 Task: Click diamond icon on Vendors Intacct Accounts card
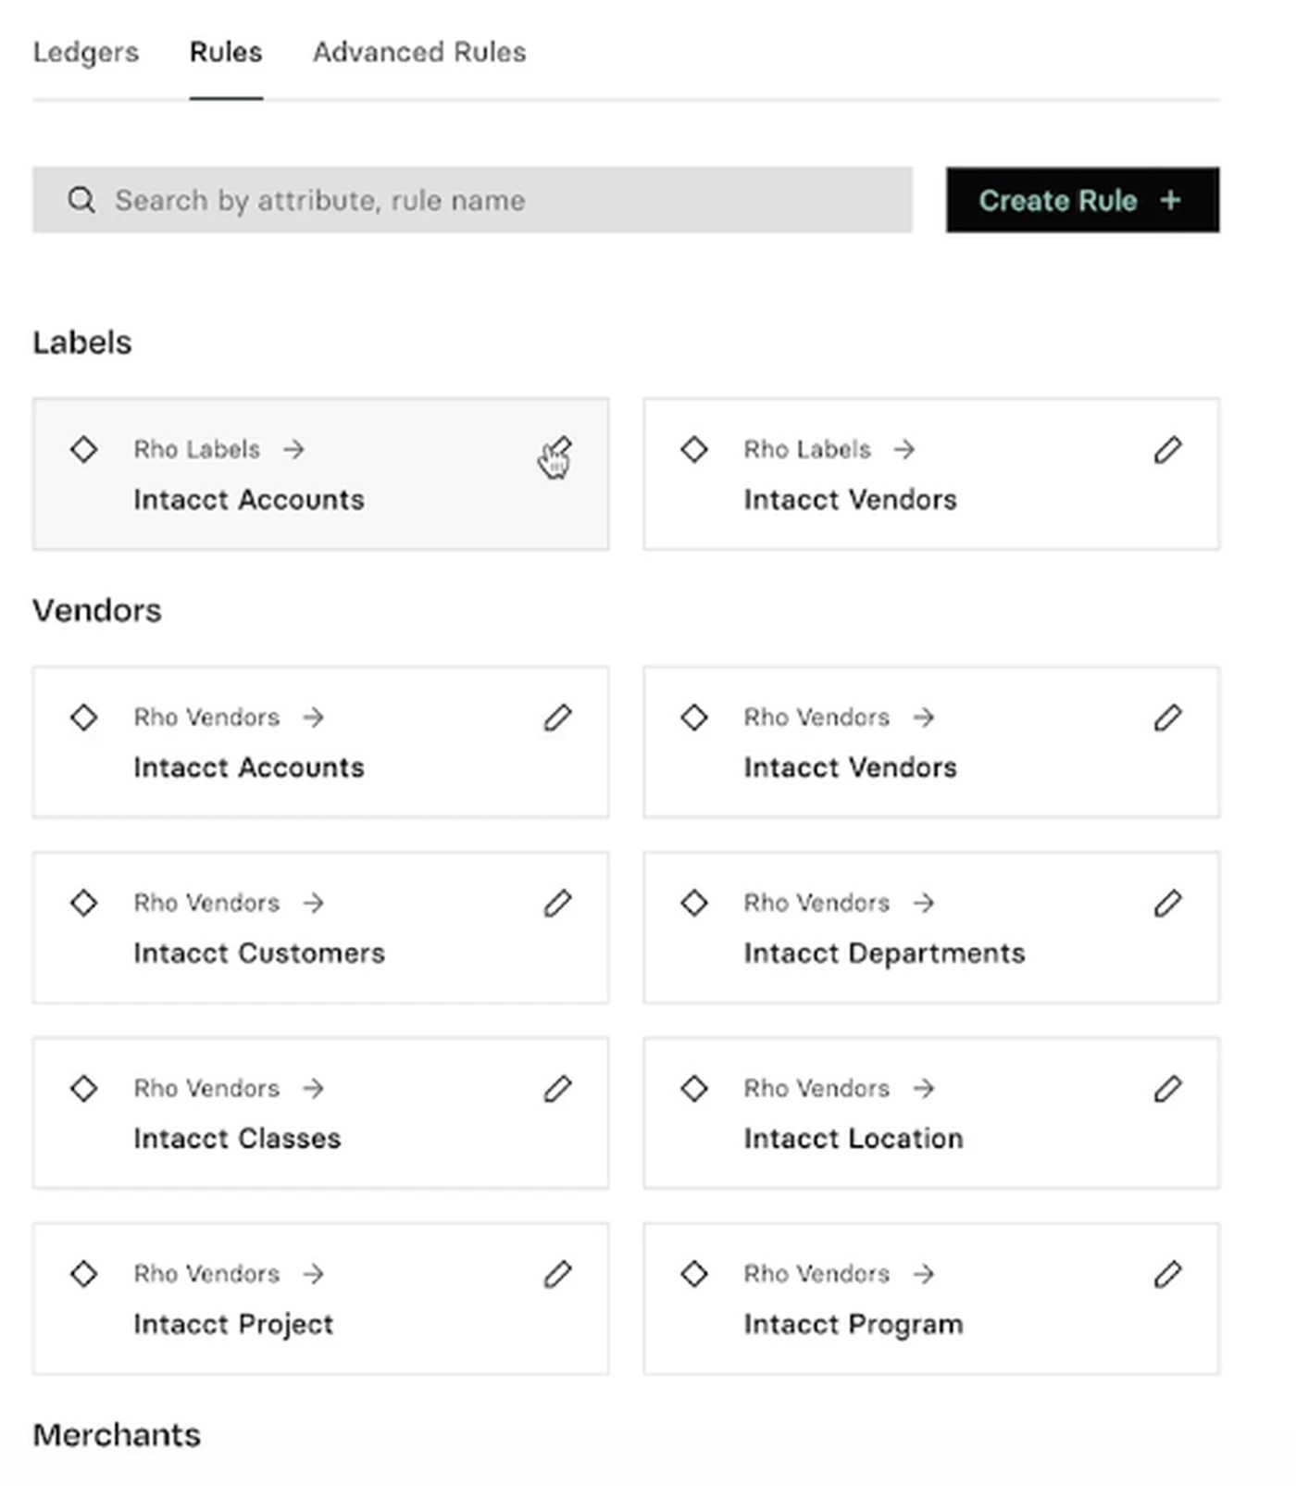click(84, 718)
